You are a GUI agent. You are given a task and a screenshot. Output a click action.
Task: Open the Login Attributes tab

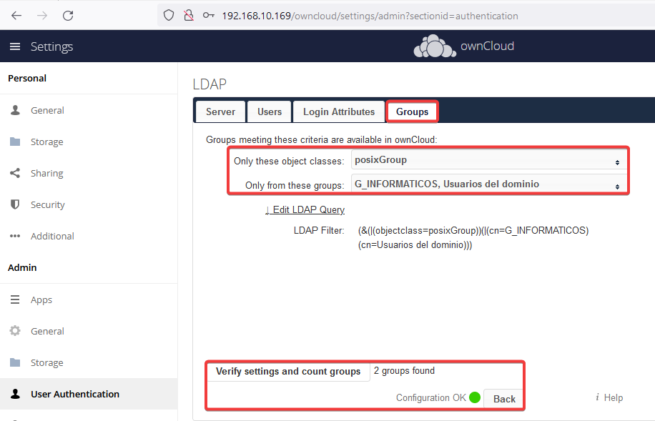point(338,112)
